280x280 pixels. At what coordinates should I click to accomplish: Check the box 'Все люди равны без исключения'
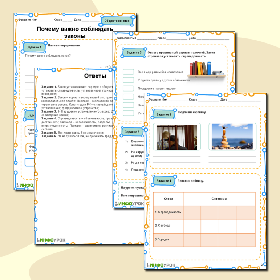(x=129, y=72)
